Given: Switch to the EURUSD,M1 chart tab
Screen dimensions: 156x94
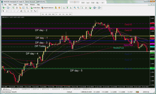Looking at the screenshot, I should pos(16,89).
